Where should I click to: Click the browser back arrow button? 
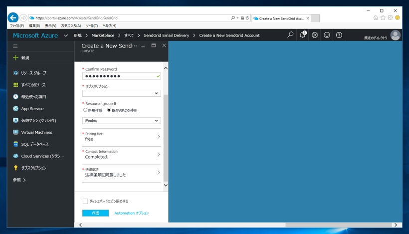13,18
